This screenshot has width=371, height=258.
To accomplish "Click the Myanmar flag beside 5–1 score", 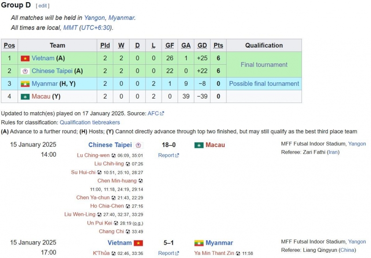I will 199,243.
